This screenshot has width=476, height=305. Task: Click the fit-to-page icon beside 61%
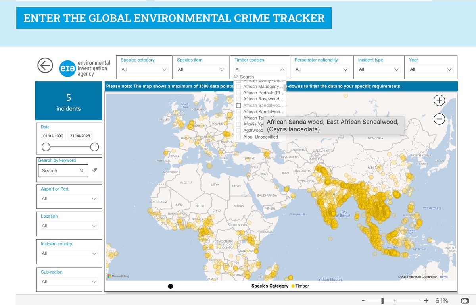[465, 301]
